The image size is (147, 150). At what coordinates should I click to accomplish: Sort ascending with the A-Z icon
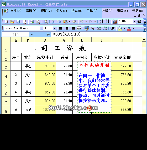(x=101, y=22)
